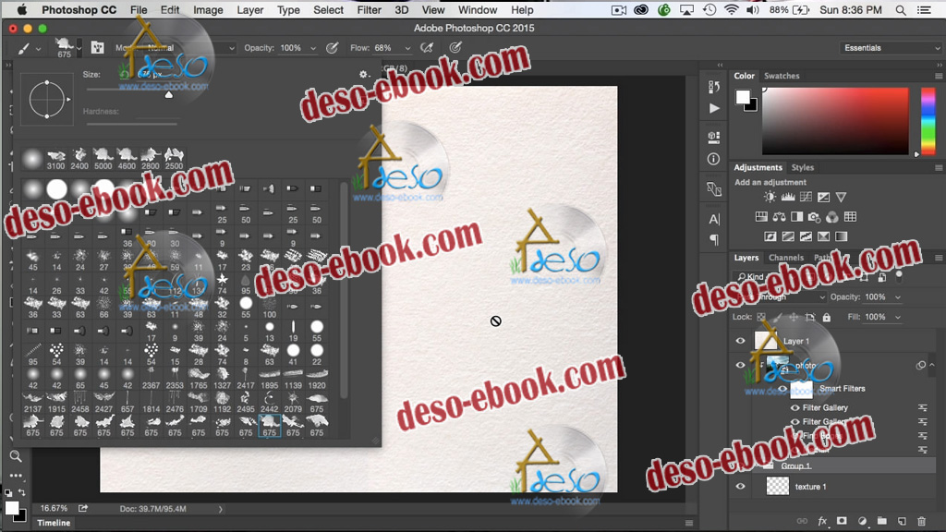Viewport: 946px width, 532px height.
Task: Open the Essentials workspace dropdown
Action: tap(891, 48)
